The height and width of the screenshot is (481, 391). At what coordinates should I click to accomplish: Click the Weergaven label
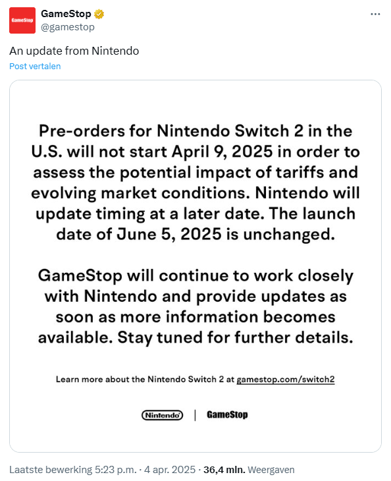271,470
